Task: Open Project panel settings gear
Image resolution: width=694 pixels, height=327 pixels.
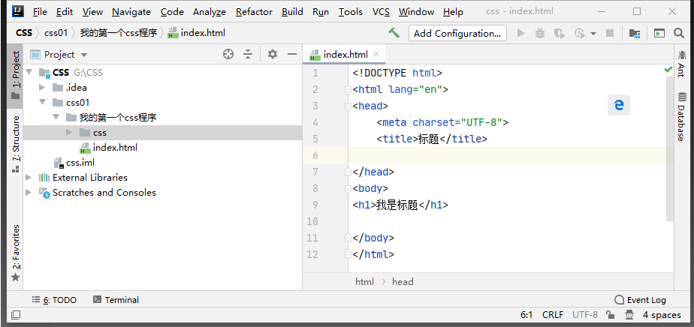Action: (x=273, y=54)
